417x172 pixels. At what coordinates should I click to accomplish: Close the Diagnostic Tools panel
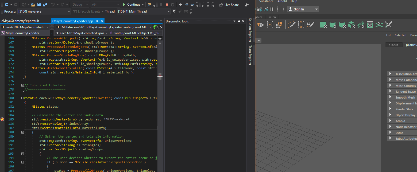243,21
